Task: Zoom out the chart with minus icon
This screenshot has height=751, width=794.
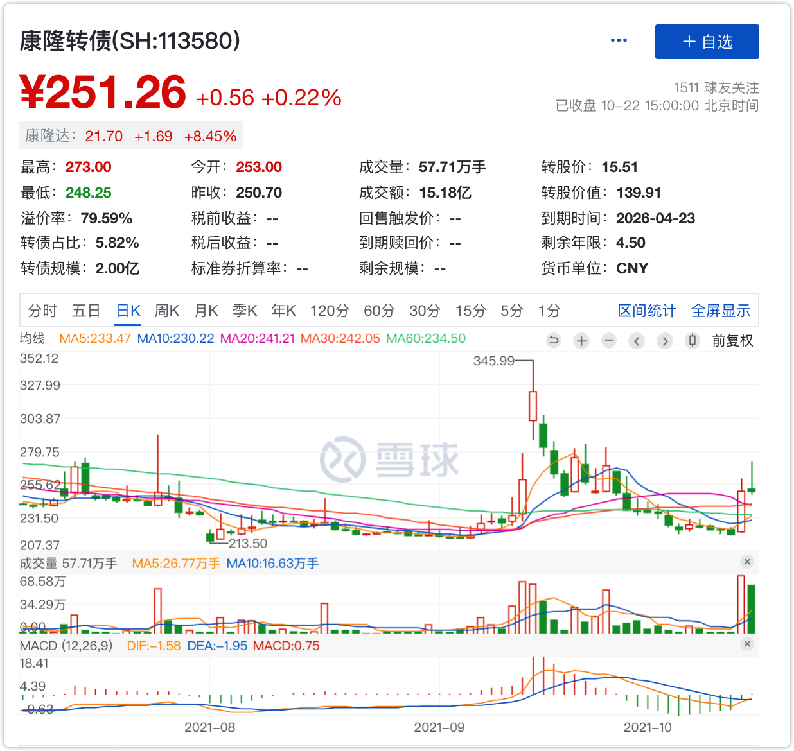Action: (x=609, y=341)
